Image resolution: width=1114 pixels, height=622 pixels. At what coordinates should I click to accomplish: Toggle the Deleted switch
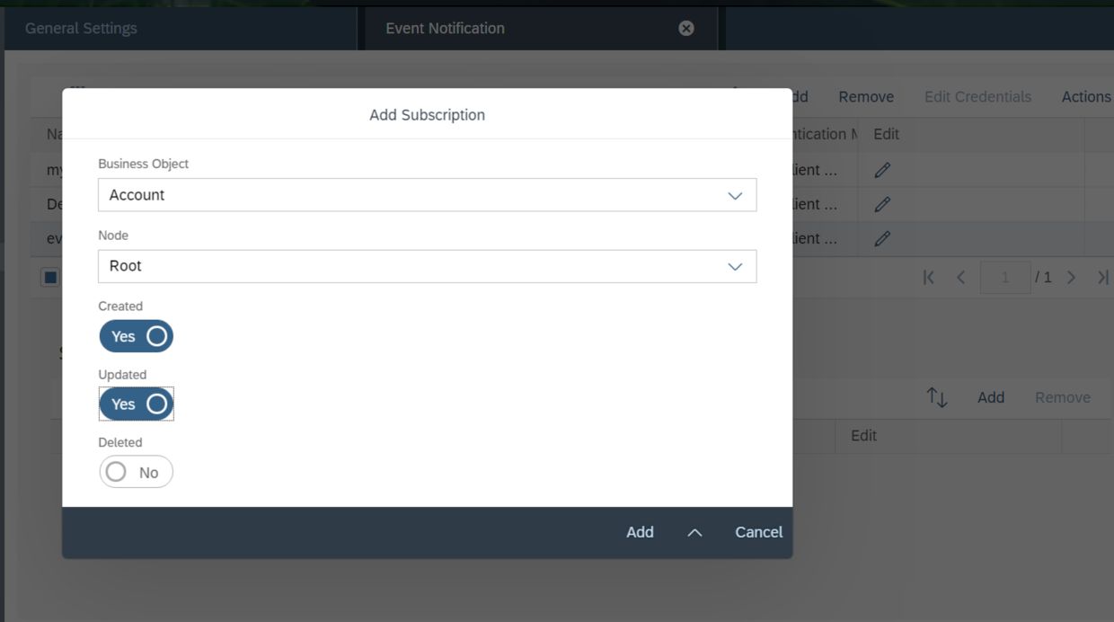pyautogui.click(x=136, y=472)
